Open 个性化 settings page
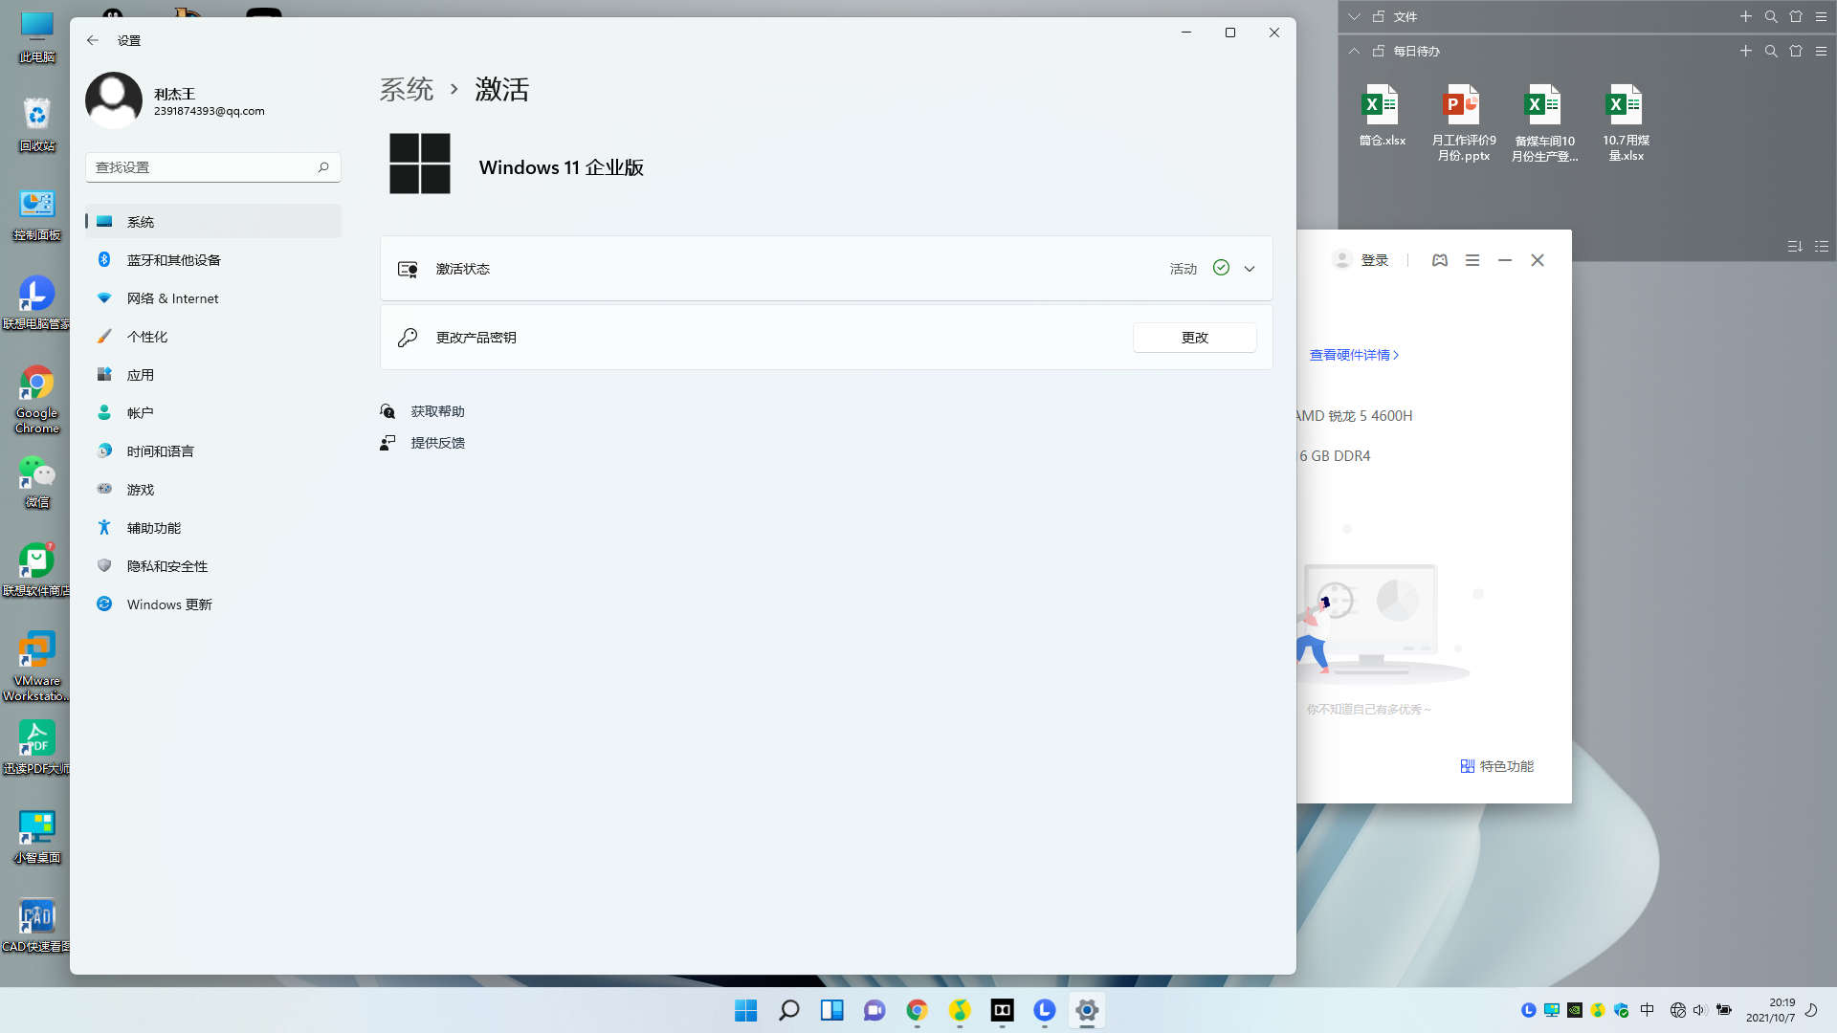This screenshot has height=1033, width=1837. 213,337
